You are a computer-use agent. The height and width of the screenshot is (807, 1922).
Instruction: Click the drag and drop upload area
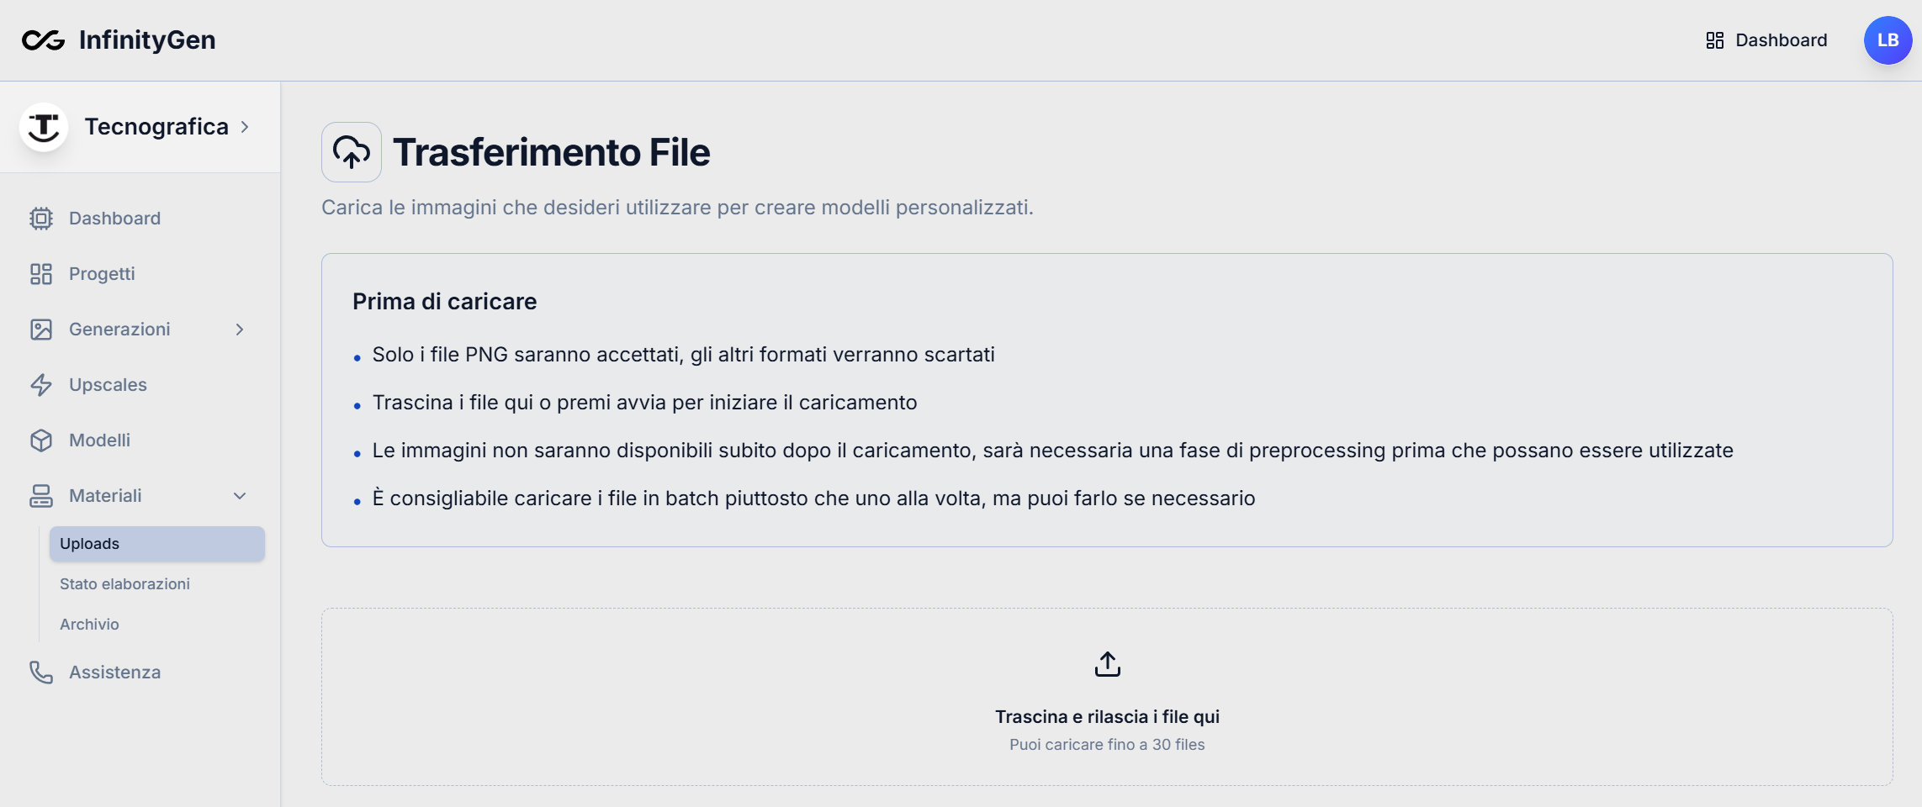tap(1107, 698)
